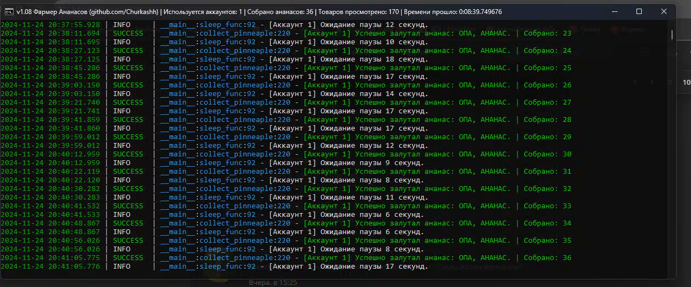Viewport: 691px width, 287px height.
Task: Click 'Времени прошло: 0:08:39.749676' in title bar
Action: [x=453, y=12]
